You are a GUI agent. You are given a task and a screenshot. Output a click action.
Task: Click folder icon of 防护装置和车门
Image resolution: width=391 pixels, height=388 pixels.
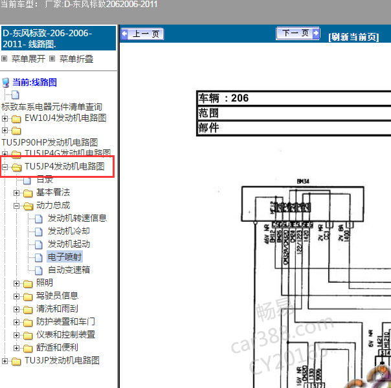click(x=28, y=323)
